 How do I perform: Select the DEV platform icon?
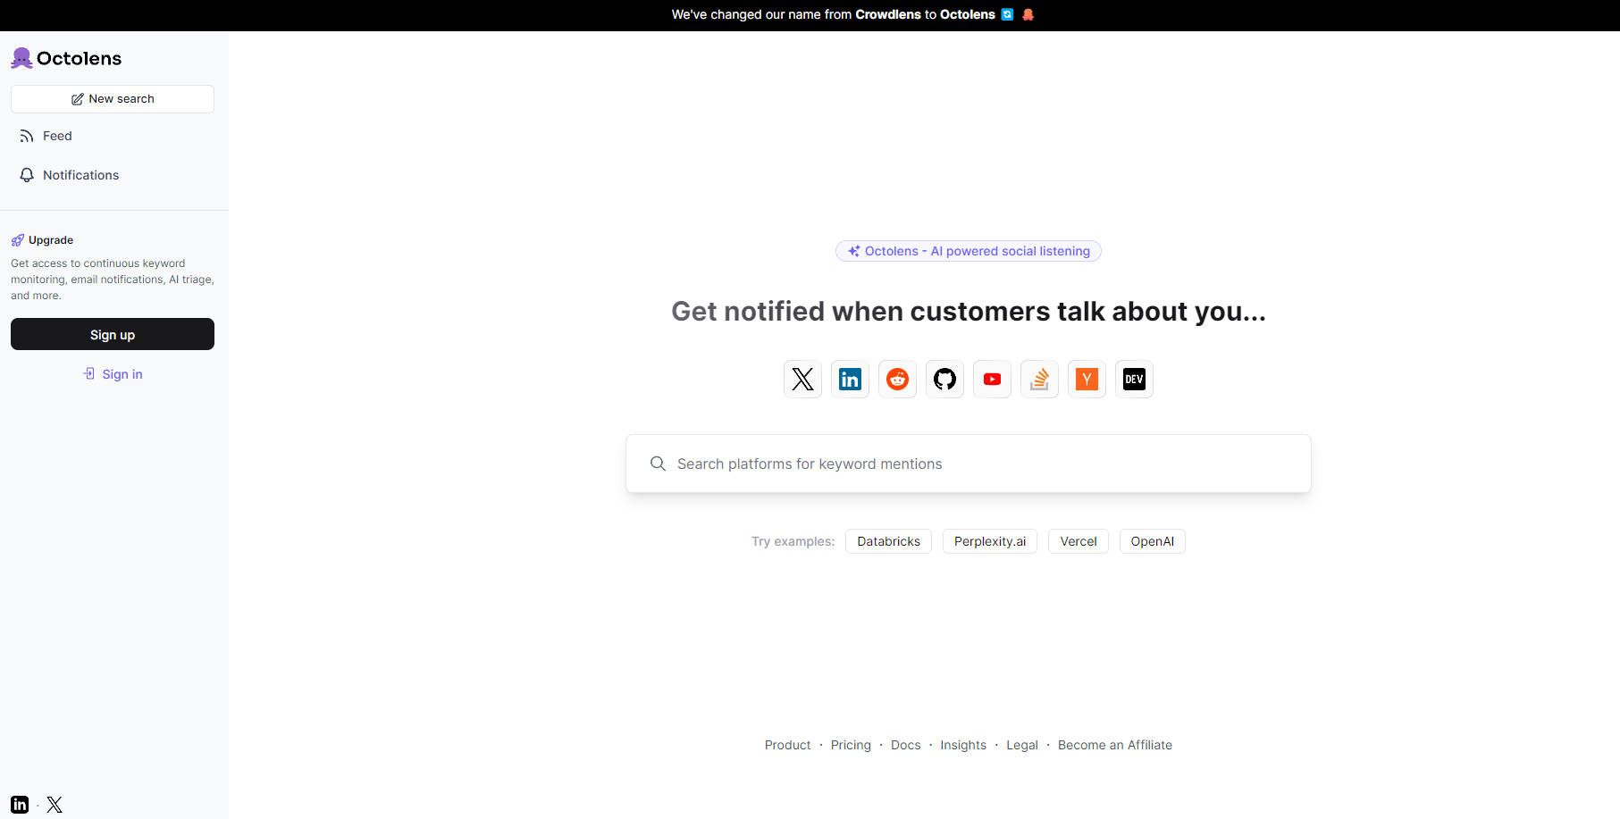point(1134,380)
